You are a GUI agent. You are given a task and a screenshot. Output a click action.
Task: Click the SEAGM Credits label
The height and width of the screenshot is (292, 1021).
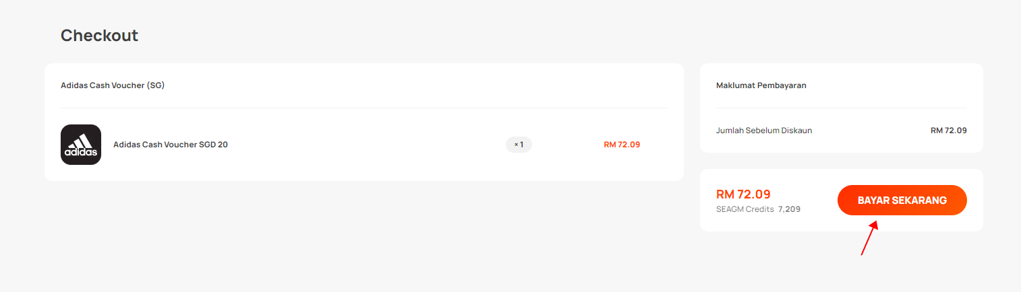(x=745, y=209)
